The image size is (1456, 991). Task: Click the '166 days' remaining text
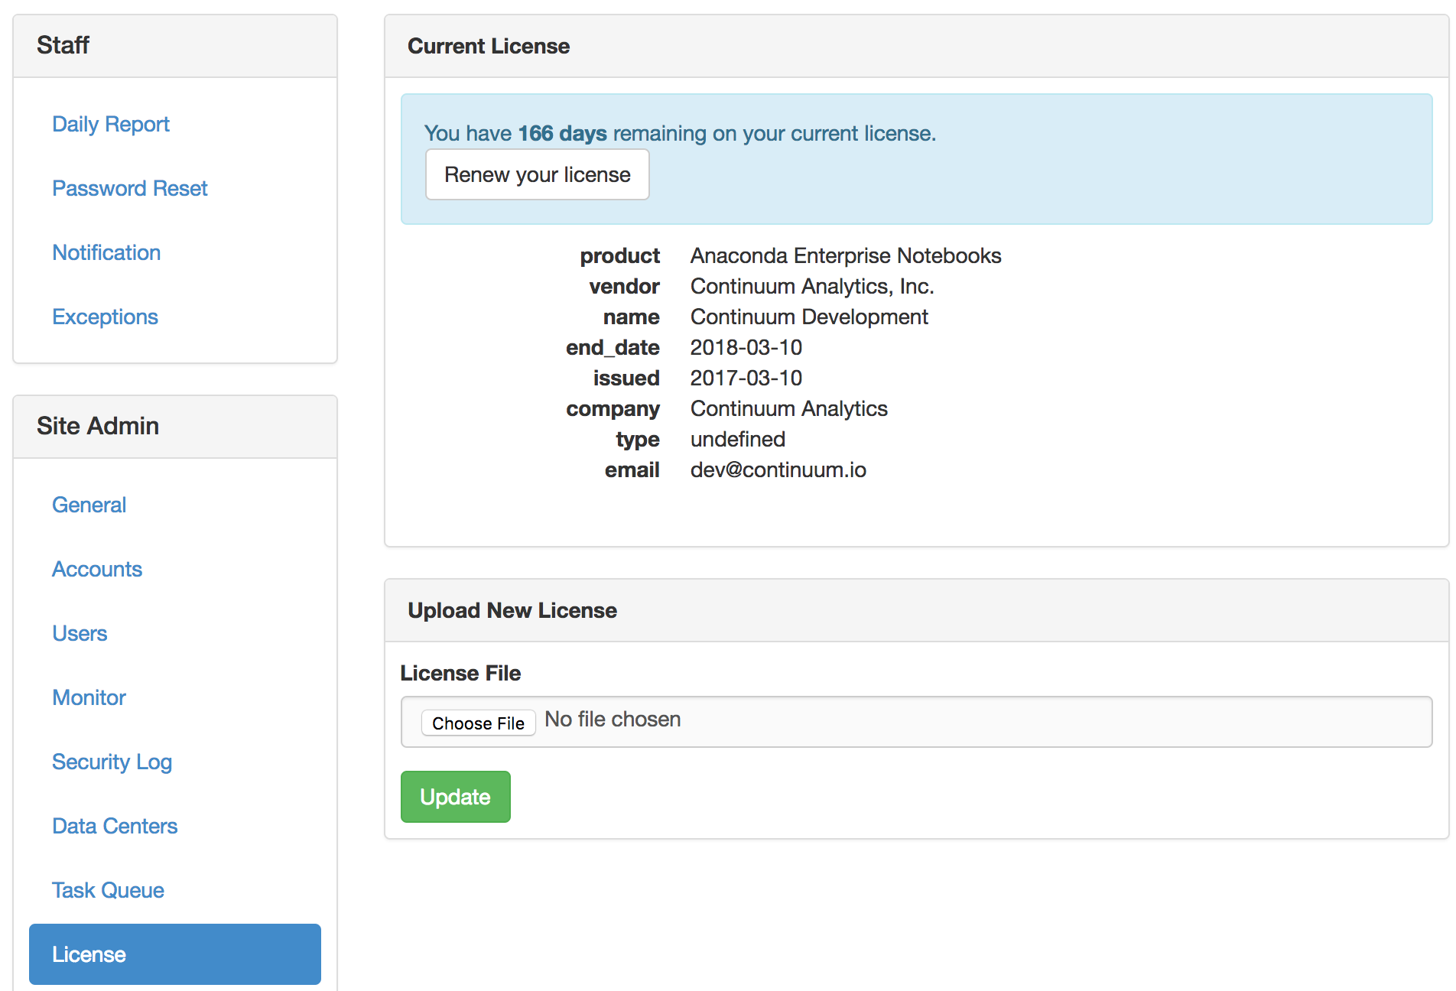563,133
